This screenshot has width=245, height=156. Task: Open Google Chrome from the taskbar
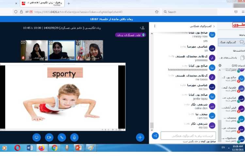(55, 148)
